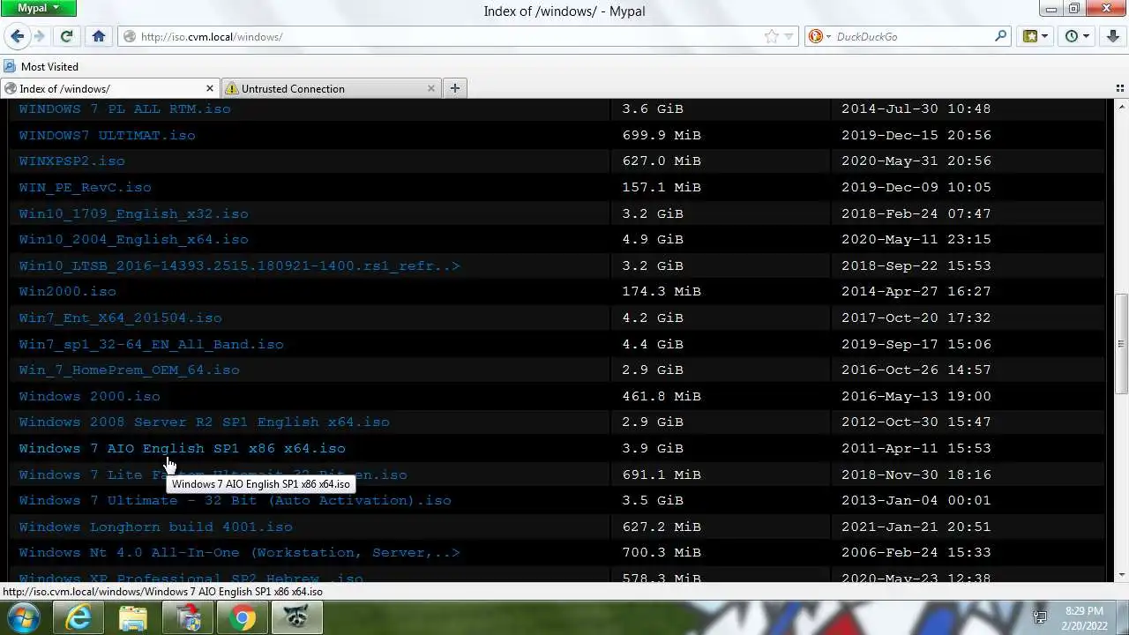
Task: Click the scrollbar down arrow
Action: [1121, 575]
